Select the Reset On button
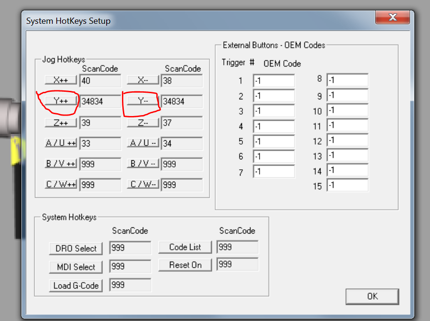 185,265
